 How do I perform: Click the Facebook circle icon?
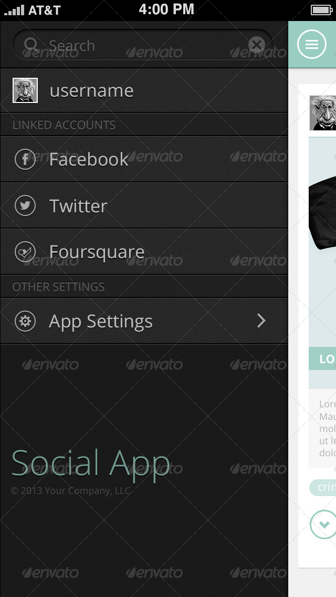(x=25, y=159)
